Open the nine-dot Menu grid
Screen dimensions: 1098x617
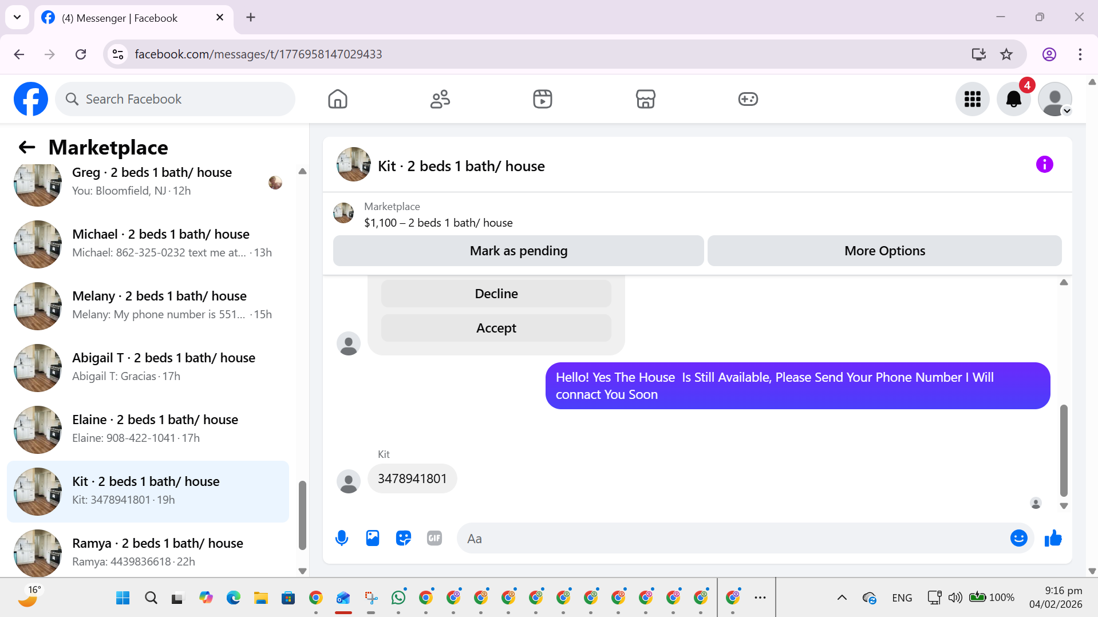pyautogui.click(x=972, y=99)
